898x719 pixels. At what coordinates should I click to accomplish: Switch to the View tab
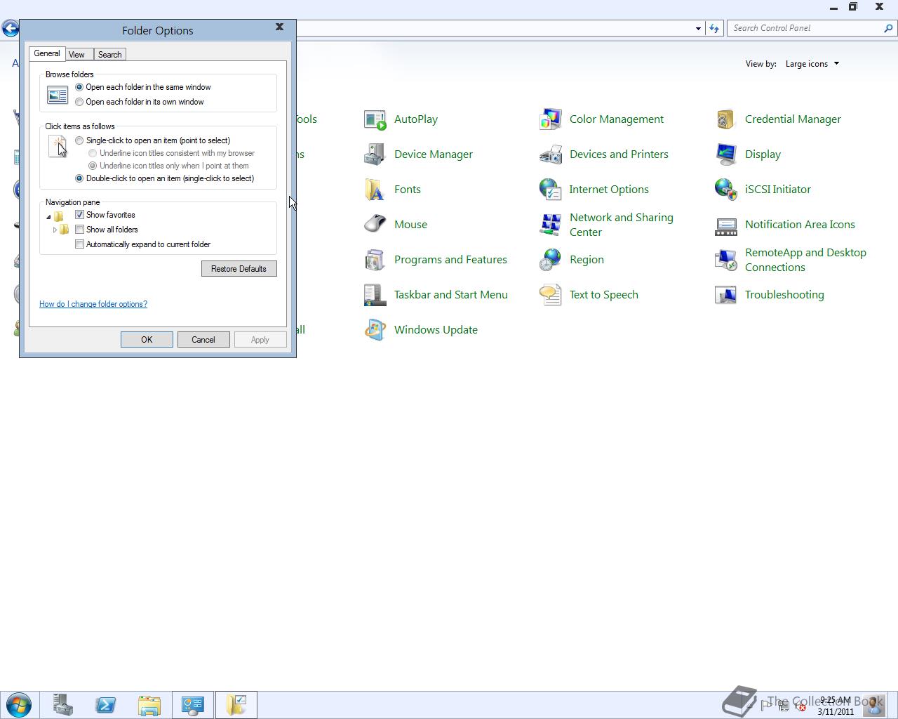(x=76, y=54)
